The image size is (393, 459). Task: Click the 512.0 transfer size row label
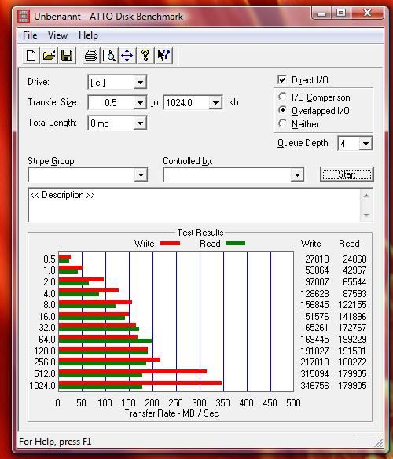(45, 374)
